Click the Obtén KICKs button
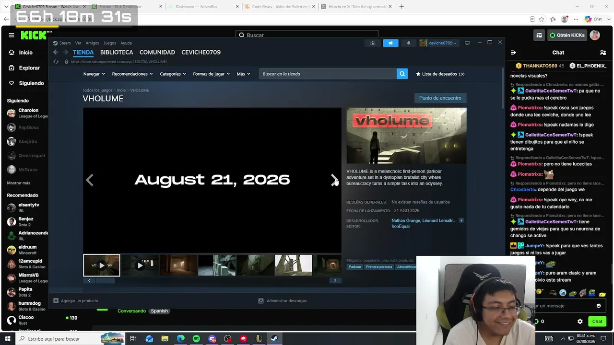This screenshot has height=345, width=614. (x=567, y=35)
